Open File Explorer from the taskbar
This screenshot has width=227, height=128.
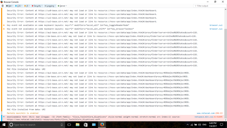click(x=77, y=125)
